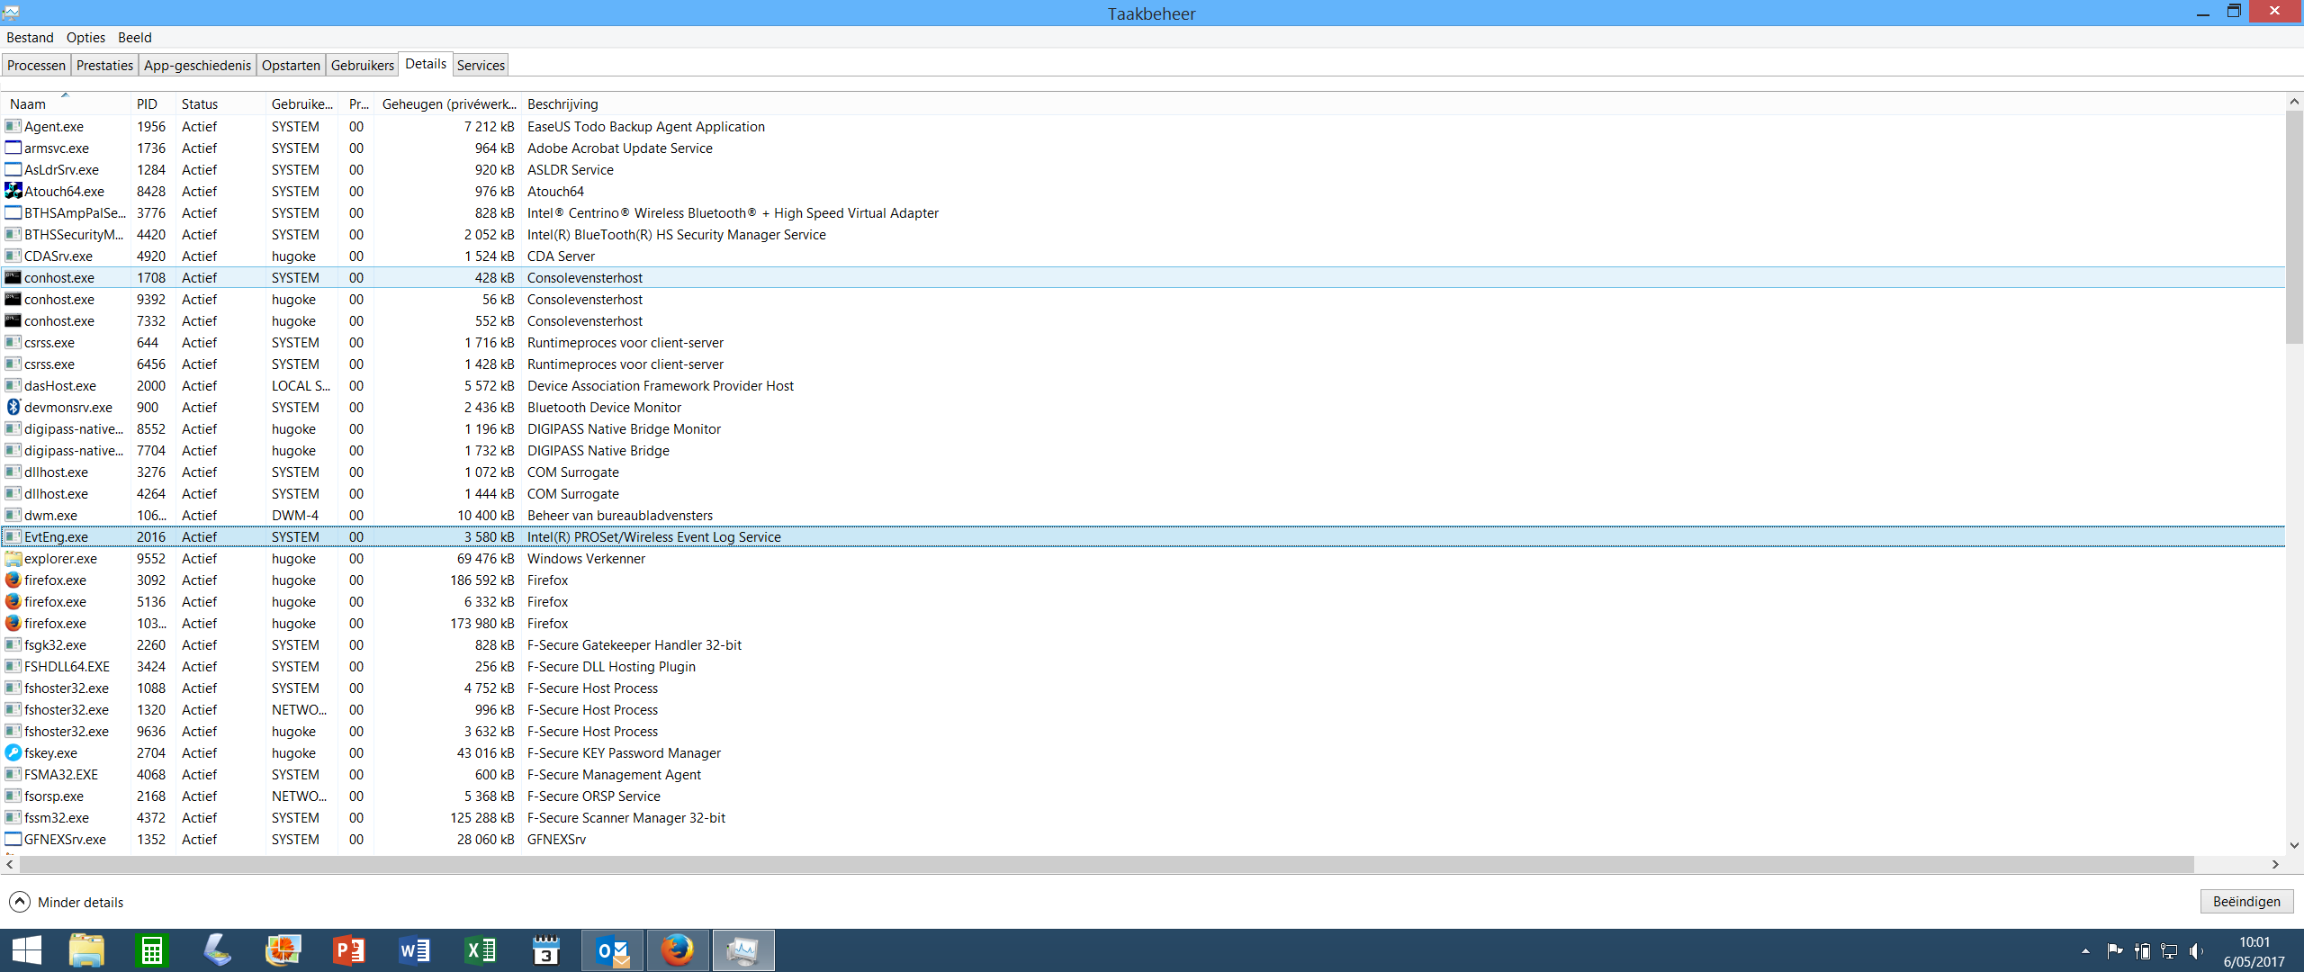
Task: Collapse view with Minder details
Action: (x=67, y=902)
